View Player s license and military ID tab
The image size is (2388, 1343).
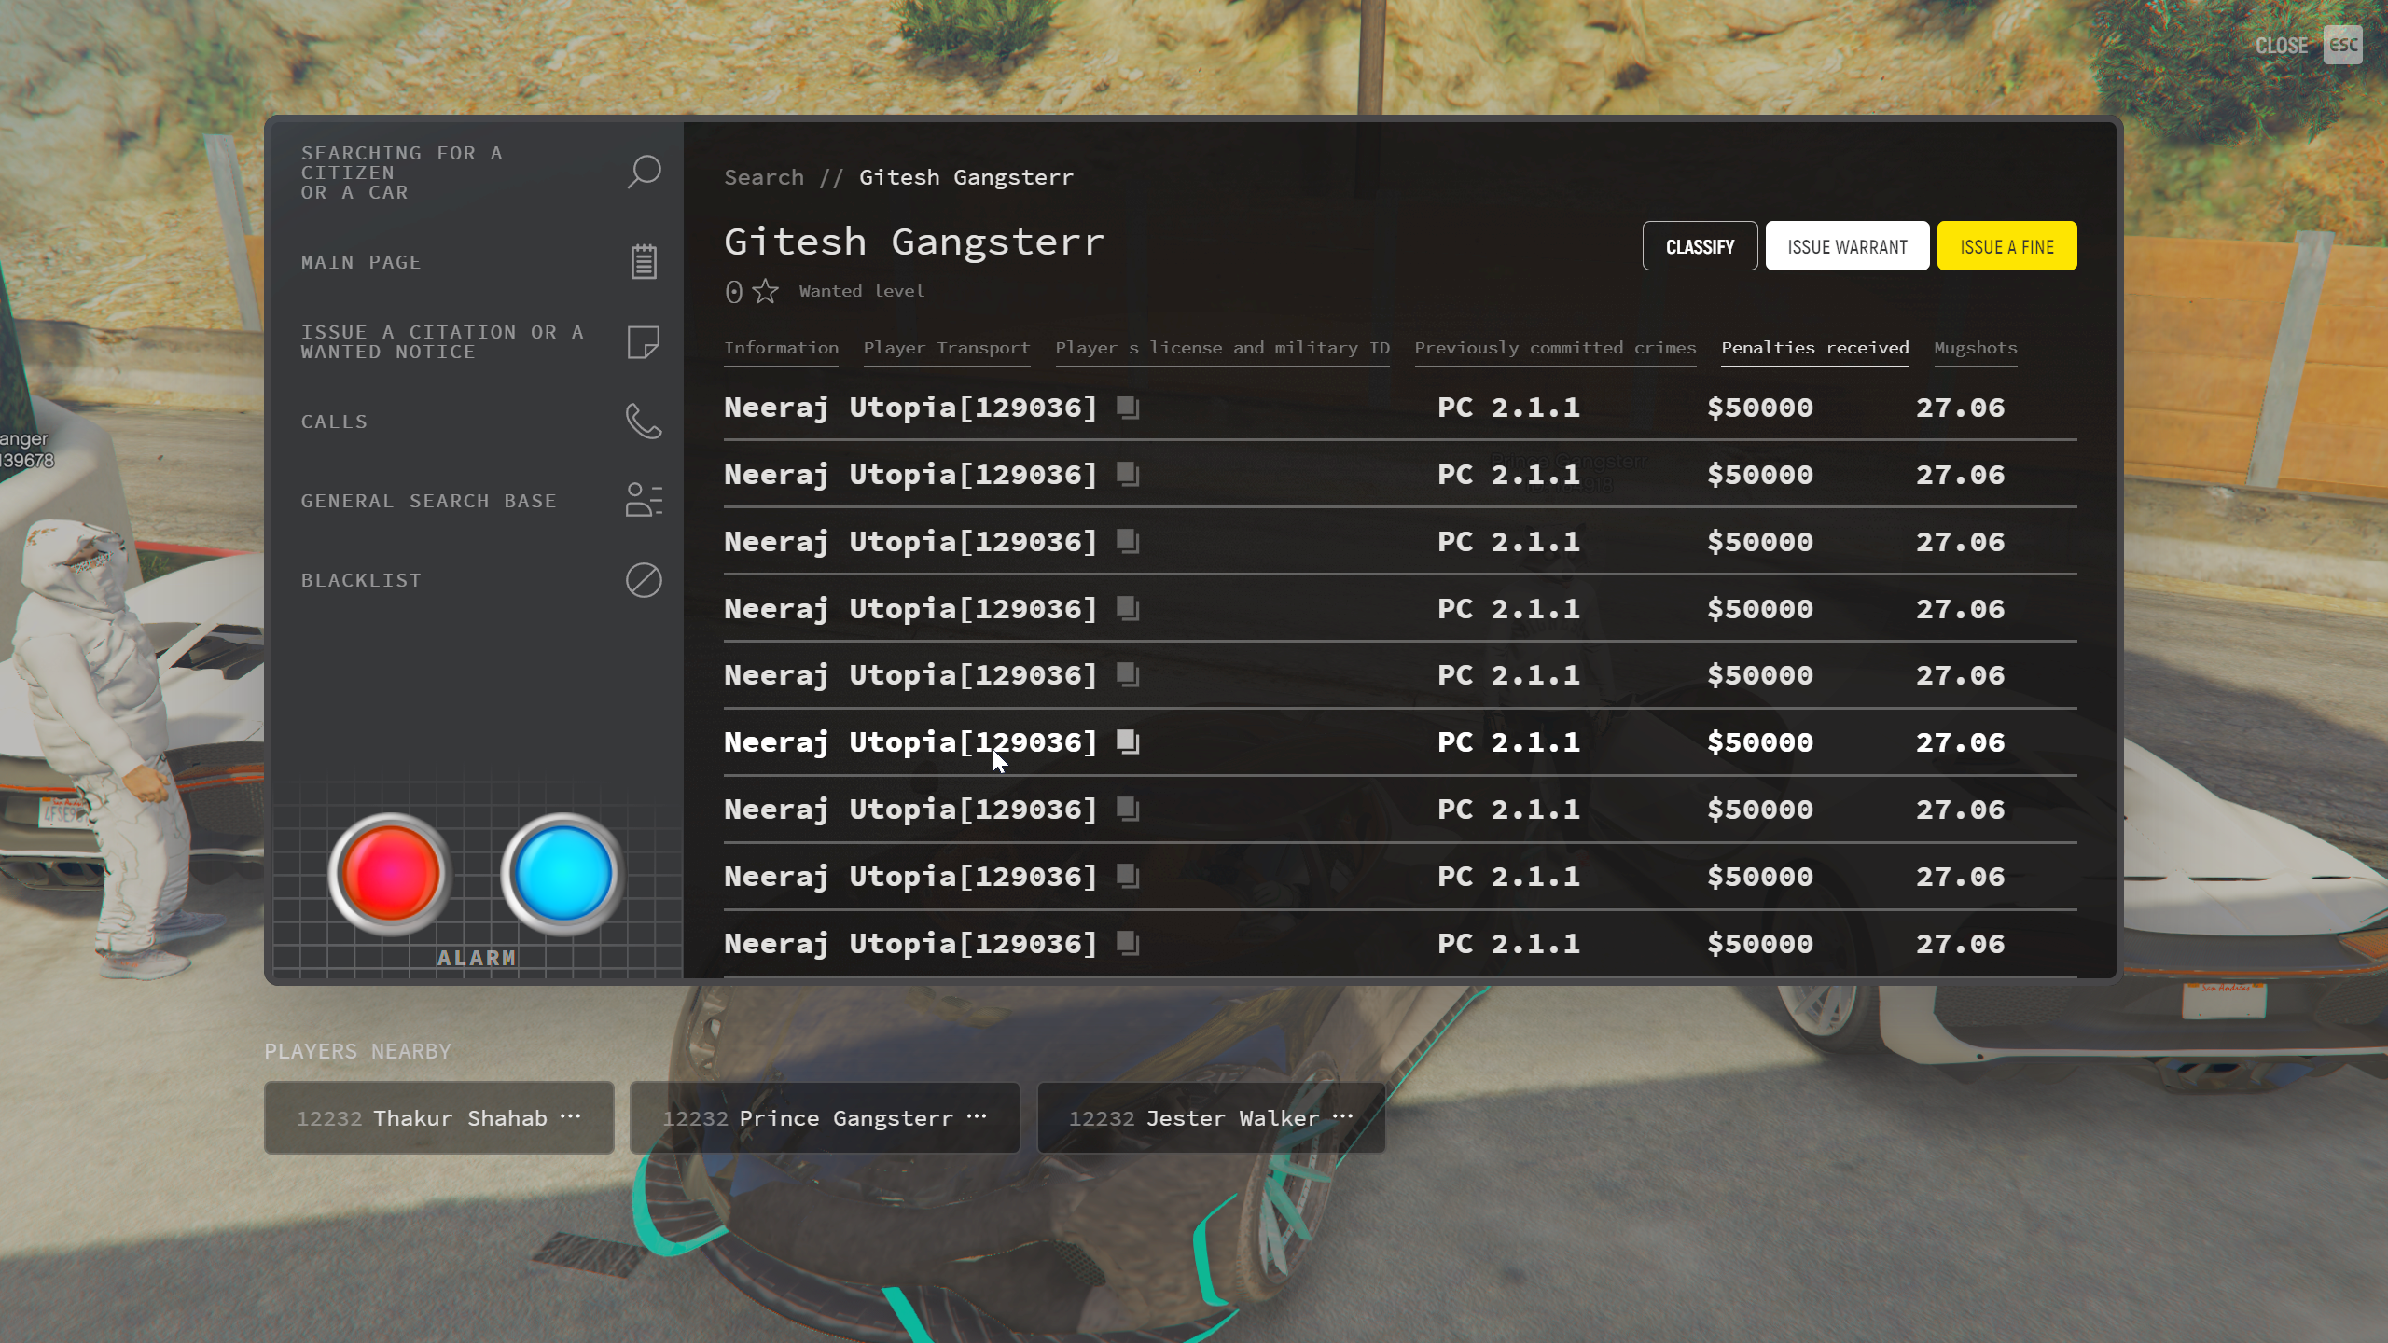(1222, 348)
